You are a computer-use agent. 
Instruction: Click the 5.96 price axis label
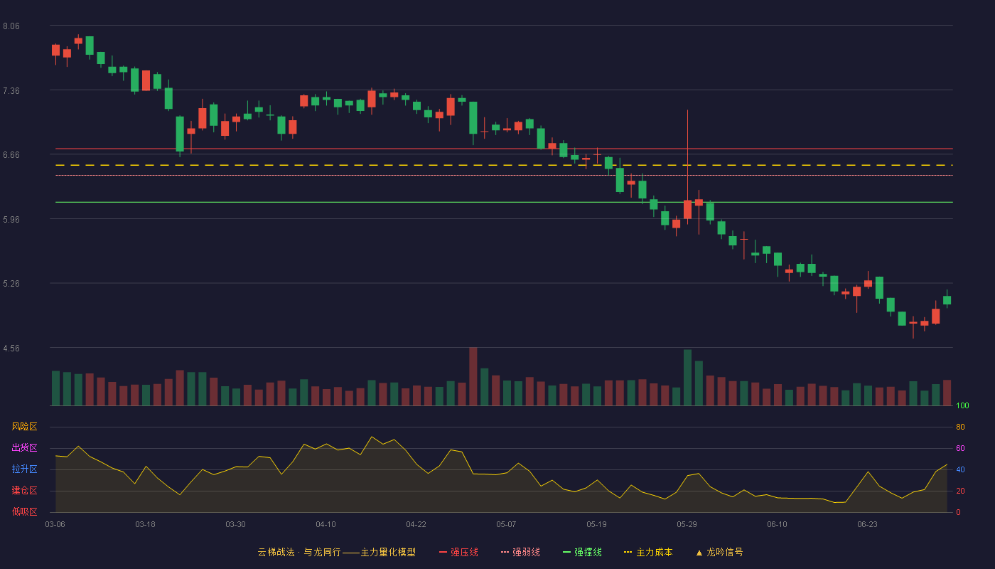coord(11,220)
